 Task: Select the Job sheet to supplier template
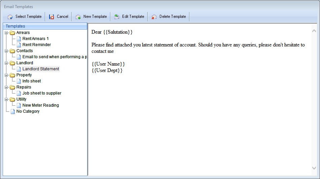(x=42, y=93)
